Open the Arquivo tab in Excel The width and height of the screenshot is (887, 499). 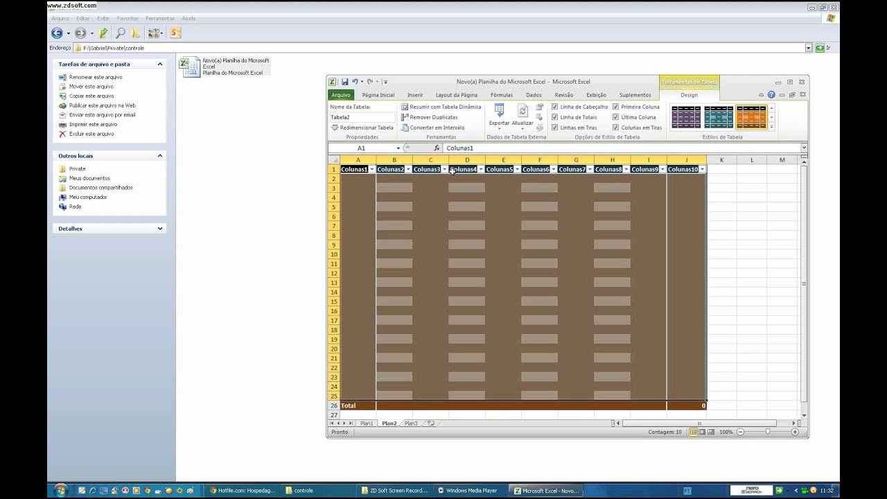coord(340,95)
